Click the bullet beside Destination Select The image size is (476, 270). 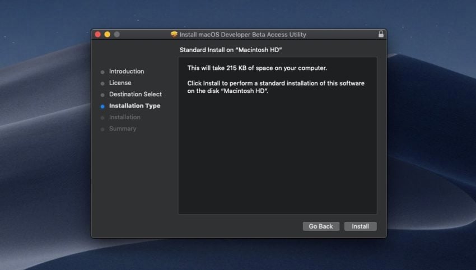102,95
